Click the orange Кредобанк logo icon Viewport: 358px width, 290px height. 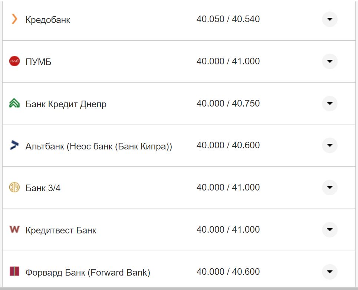coord(14,19)
